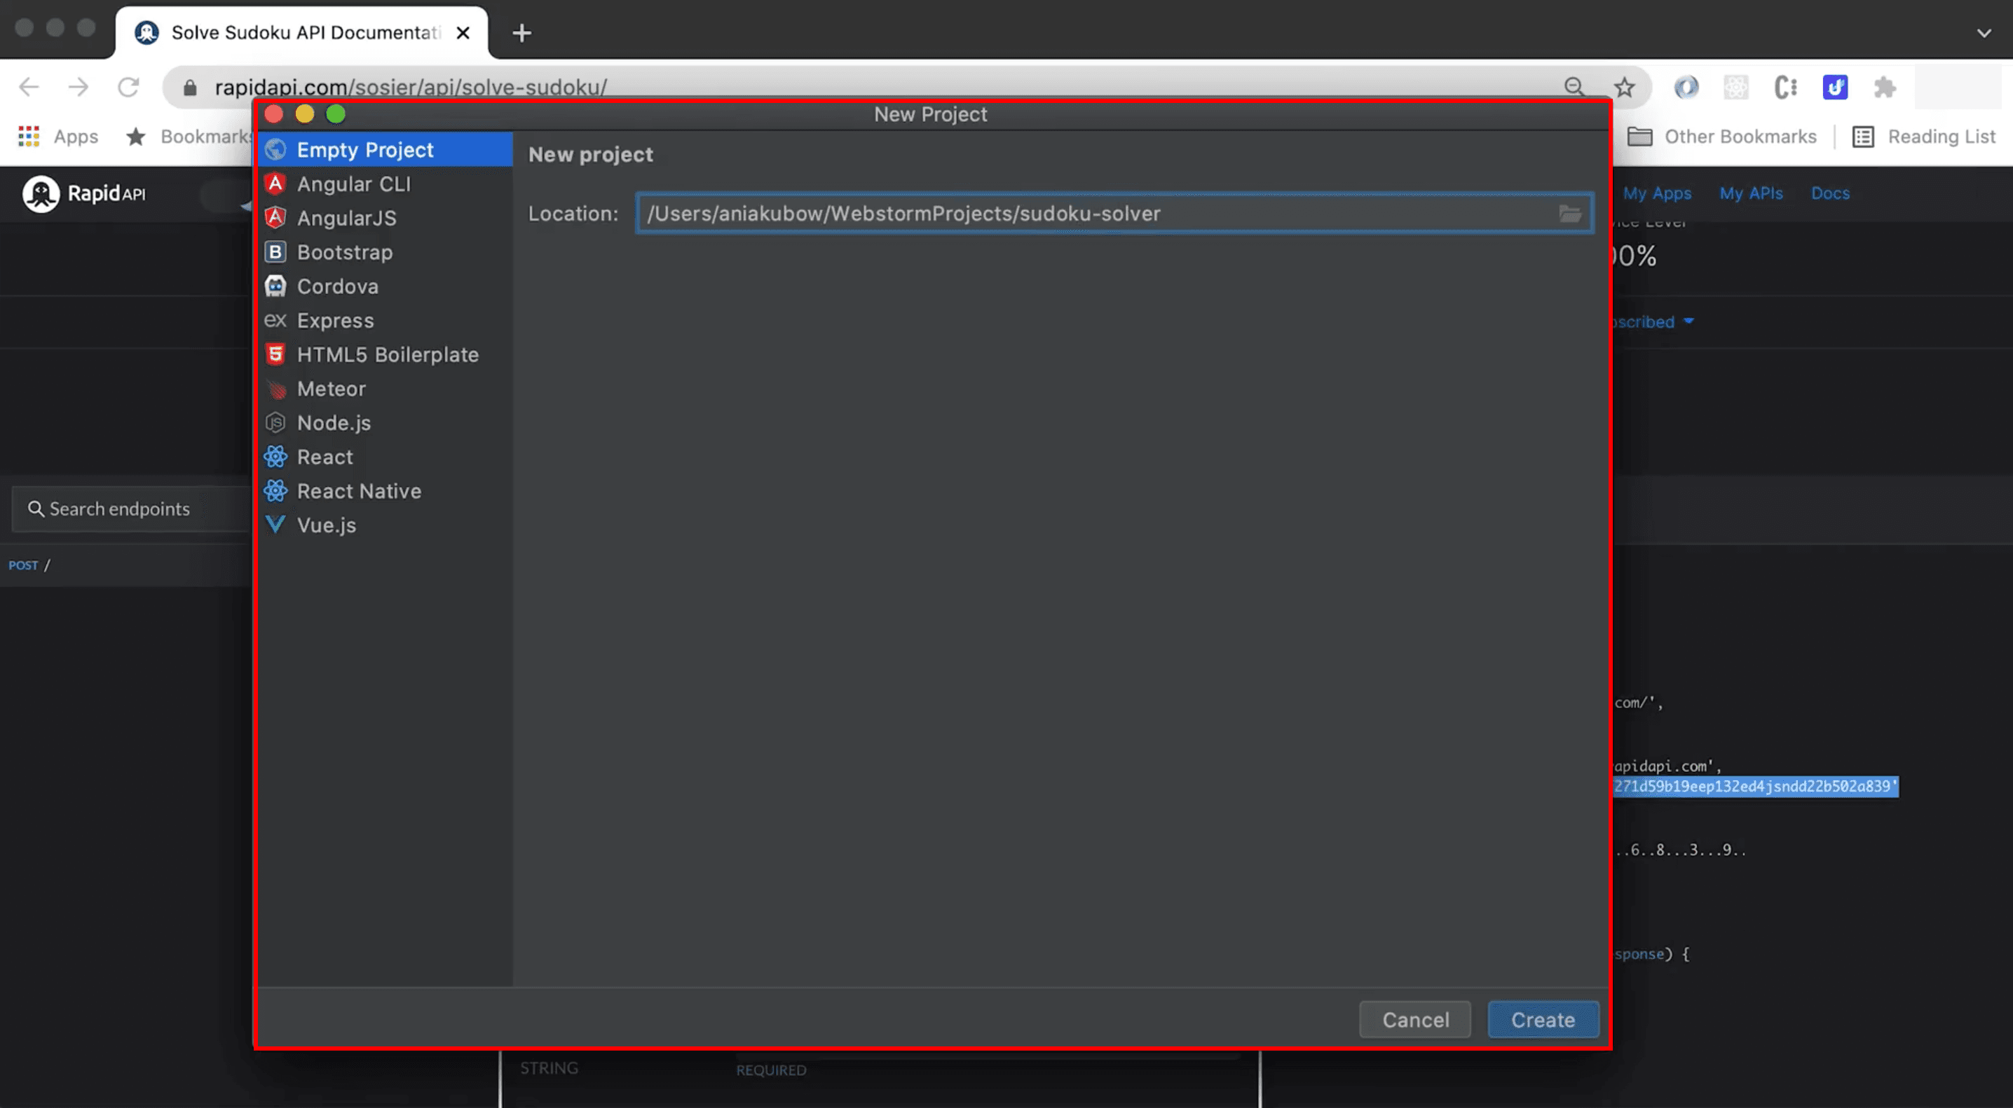
Task: Select the Meteor project type
Action: (385, 389)
